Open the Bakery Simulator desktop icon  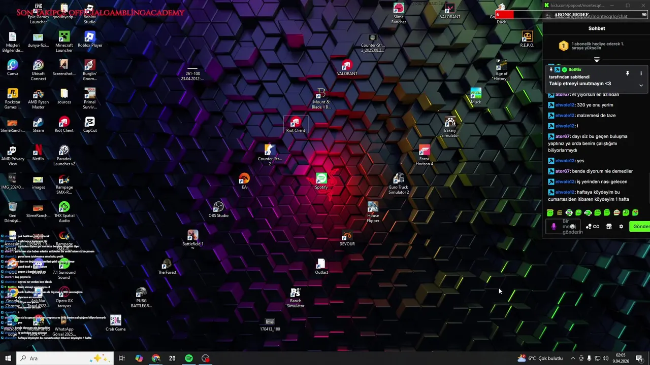450,127
